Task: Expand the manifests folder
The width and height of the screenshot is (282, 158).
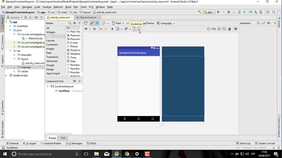Action: [x=10, y=26]
